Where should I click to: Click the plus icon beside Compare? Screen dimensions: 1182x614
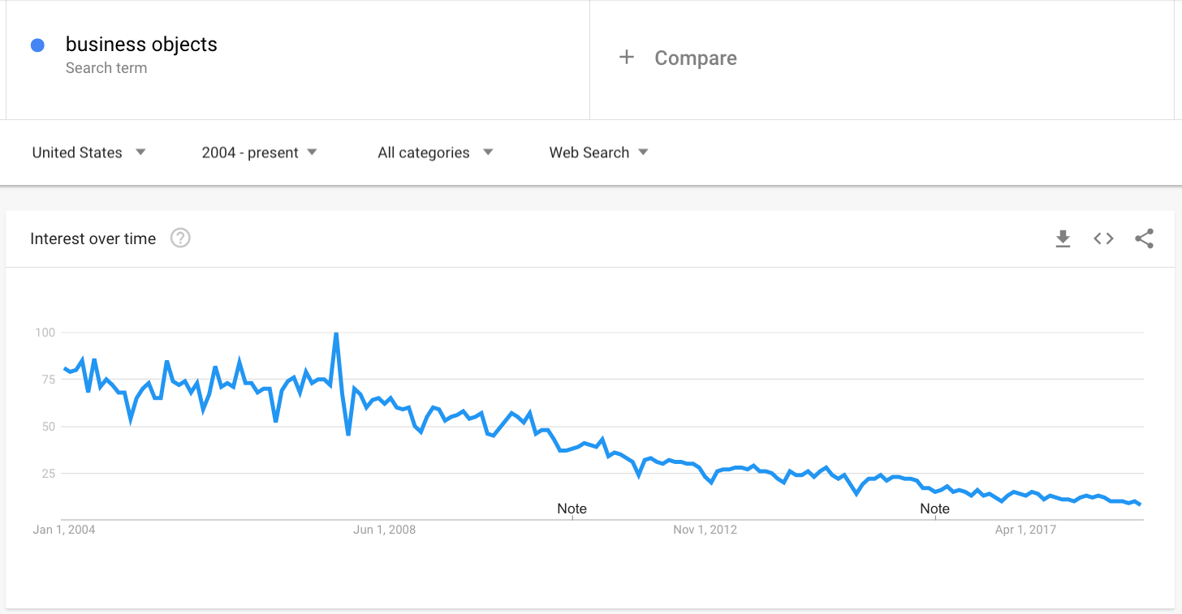[x=626, y=58]
